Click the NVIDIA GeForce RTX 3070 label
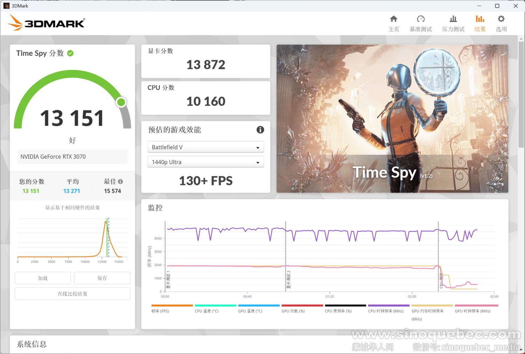This screenshot has width=525, height=354. (53, 157)
